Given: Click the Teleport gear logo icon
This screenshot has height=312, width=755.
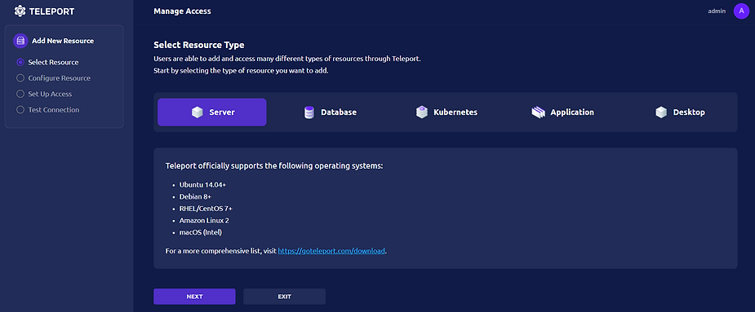Looking at the screenshot, I should (20, 11).
